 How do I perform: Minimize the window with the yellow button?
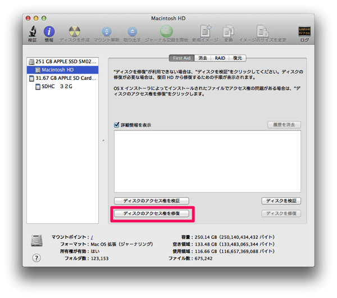pos(36,19)
